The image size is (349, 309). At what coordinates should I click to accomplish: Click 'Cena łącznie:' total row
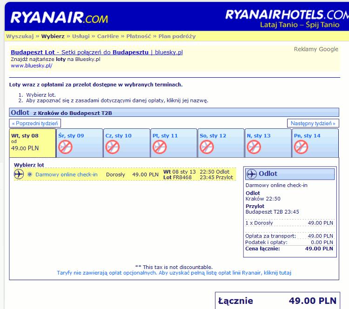click(289, 249)
